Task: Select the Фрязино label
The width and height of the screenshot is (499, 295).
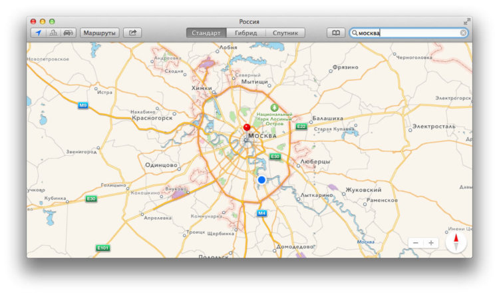Action: point(345,67)
